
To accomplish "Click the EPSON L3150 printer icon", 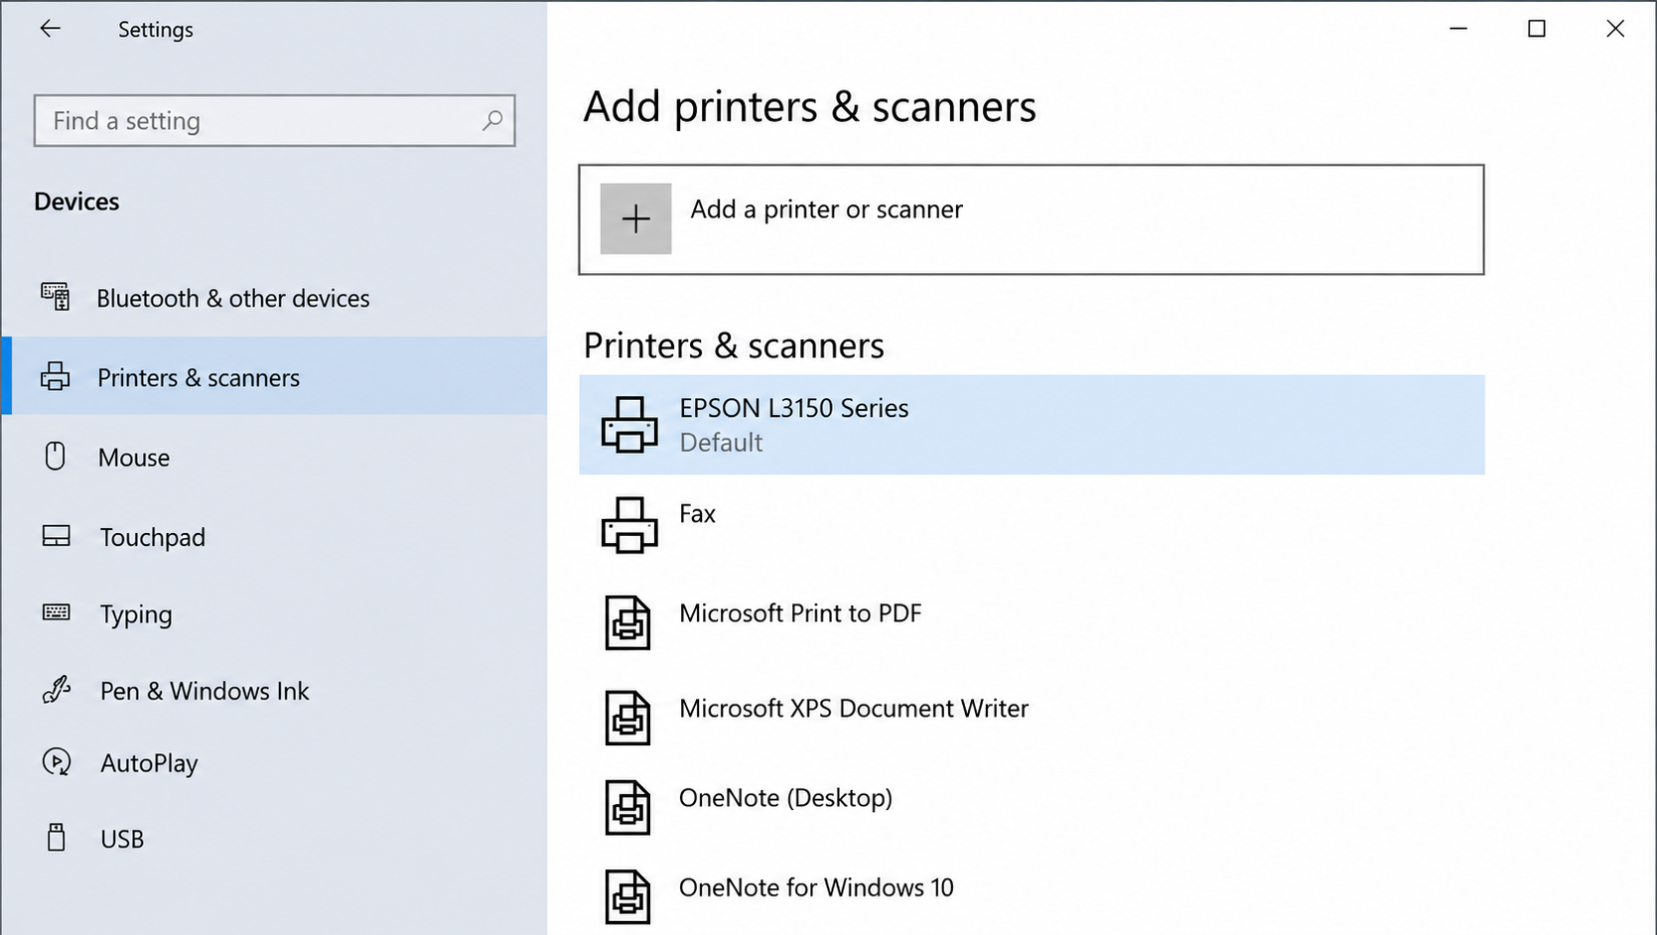I will pos(629,425).
